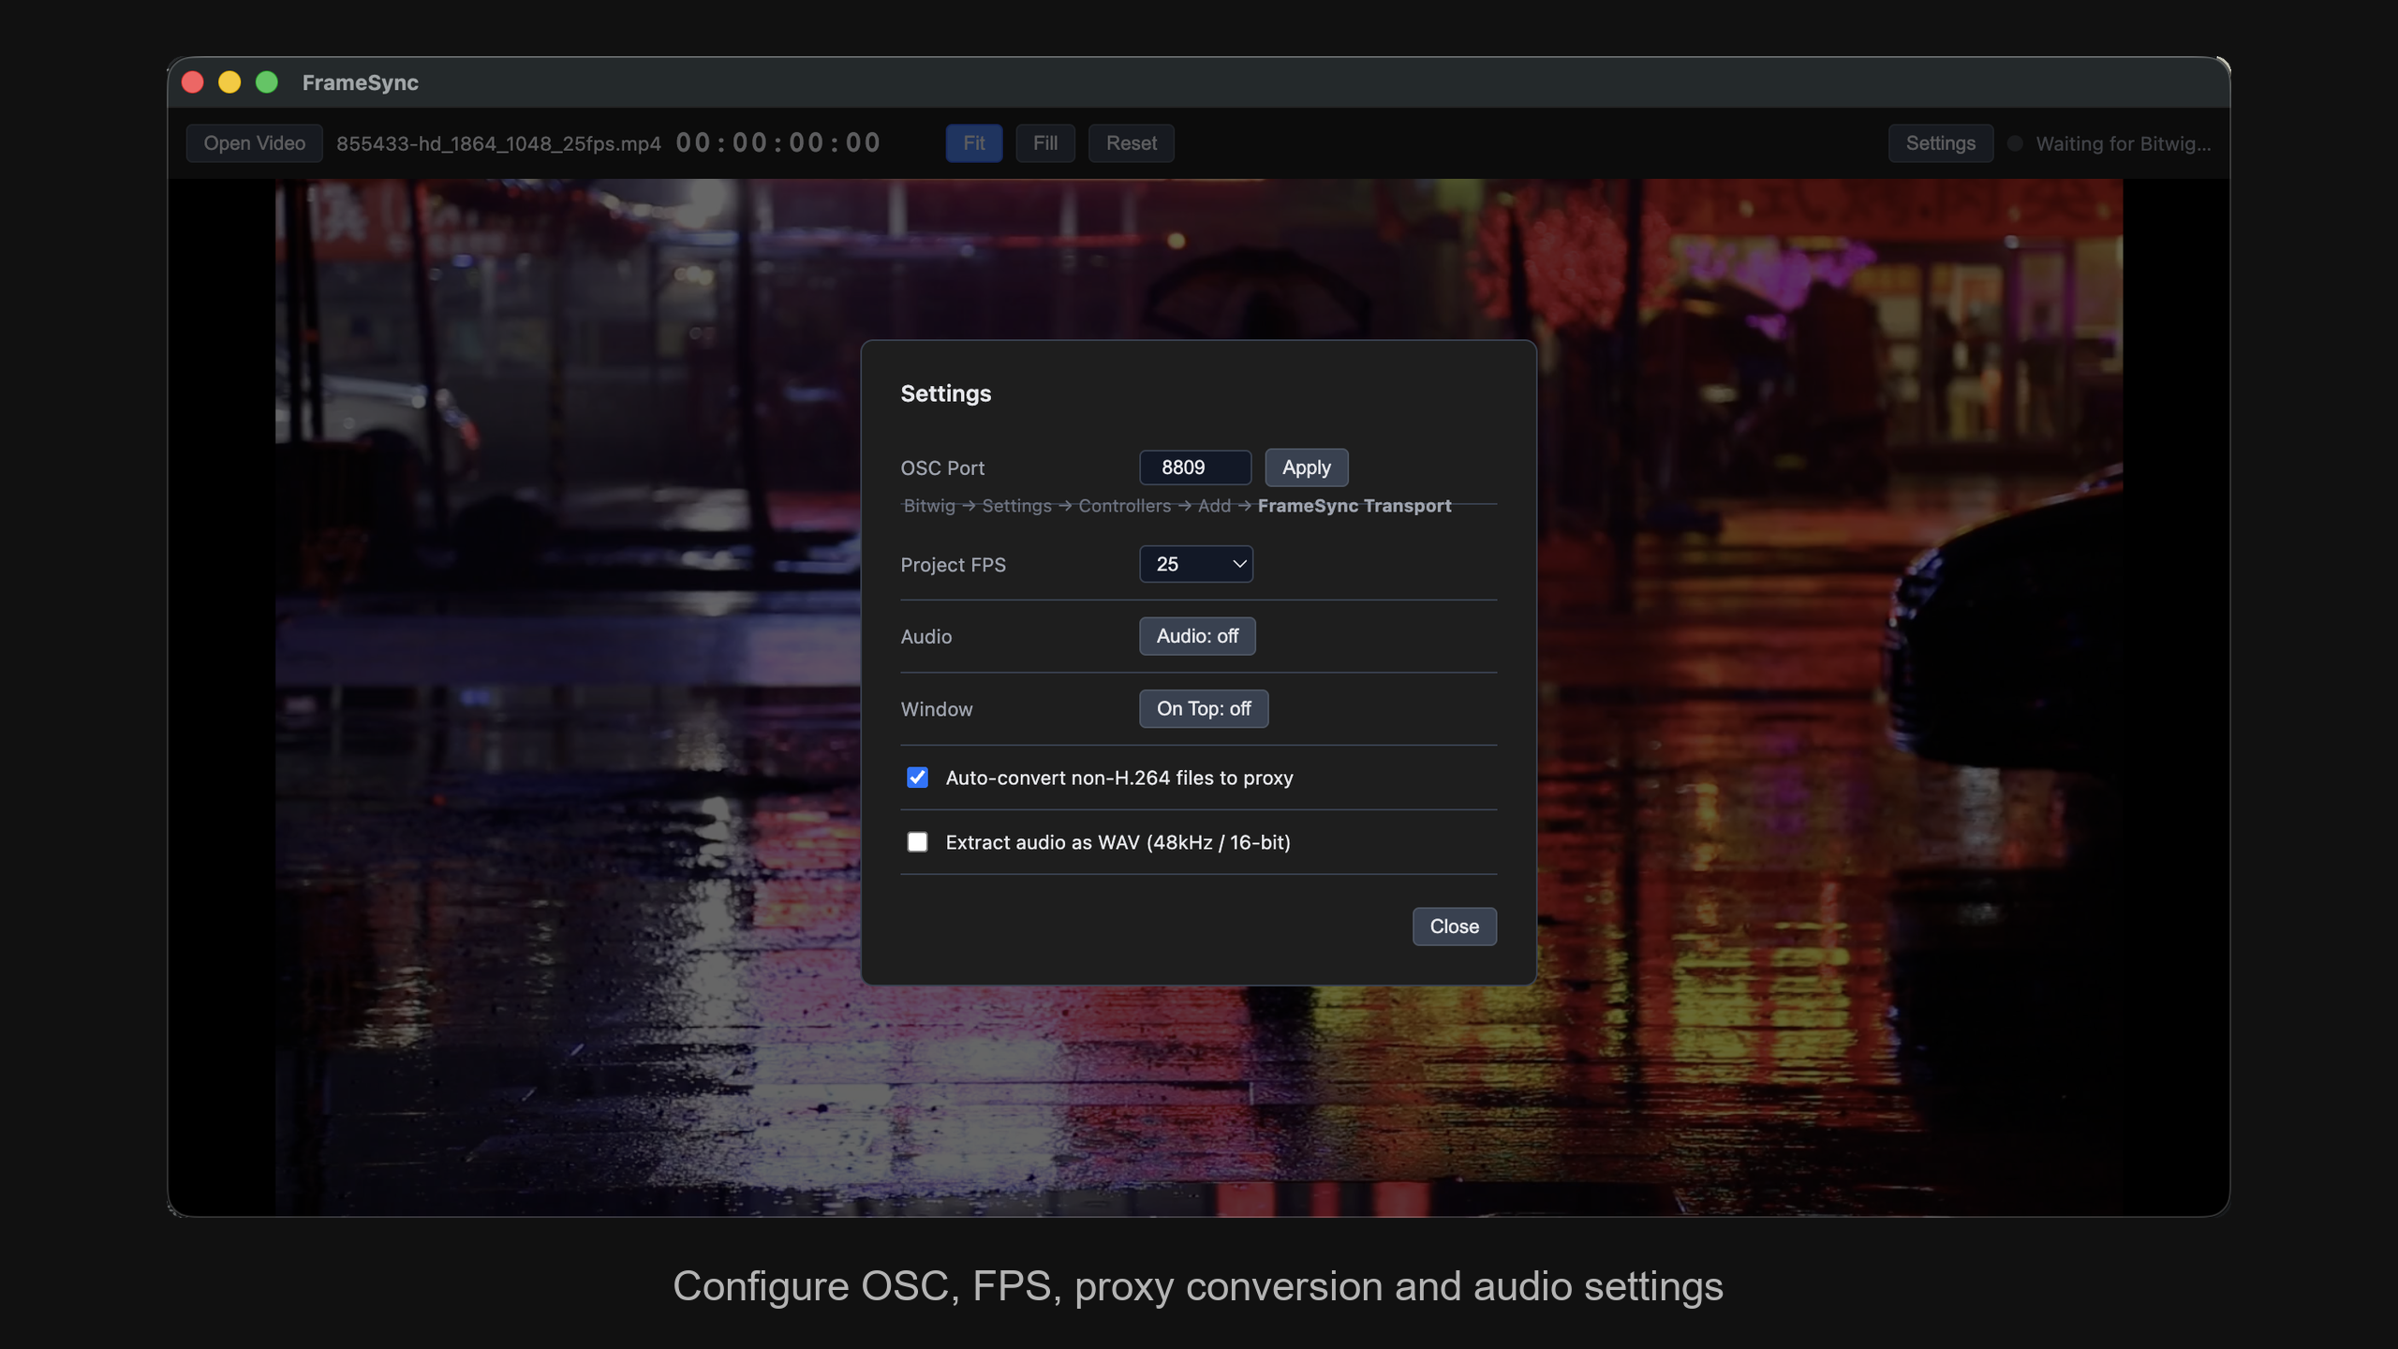This screenshot has width=2398, height=1349.
Task: Open the Project FPS dropdown
Action: pyautogui.click(x=1196, y=564)
